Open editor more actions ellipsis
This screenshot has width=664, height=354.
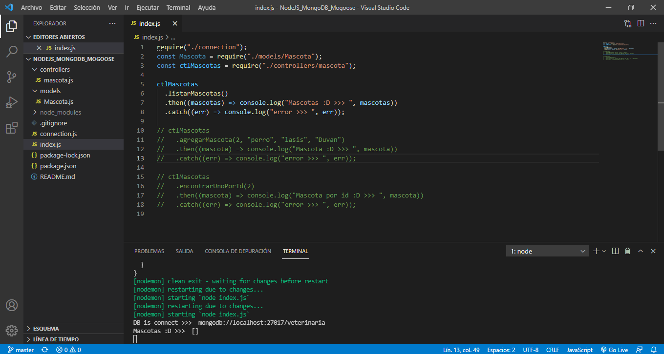point(653,23)
